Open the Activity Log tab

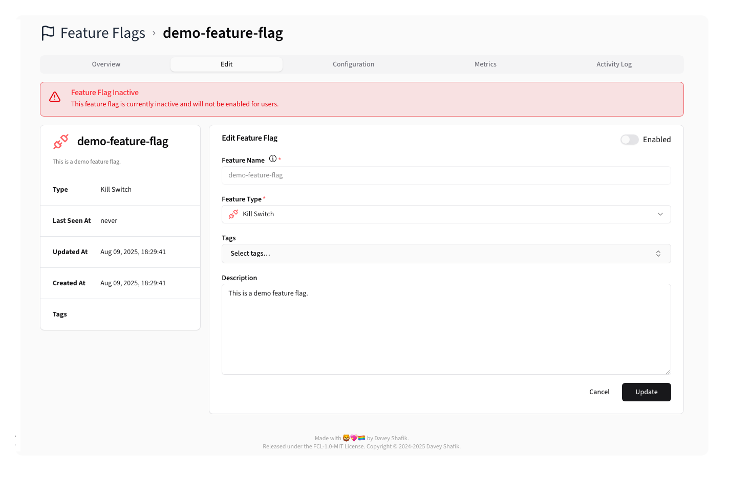[x=614, y=64]
